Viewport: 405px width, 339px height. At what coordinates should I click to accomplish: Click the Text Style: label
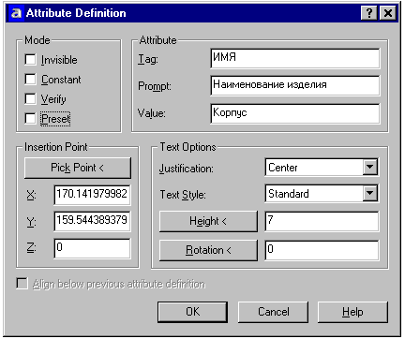183,195
